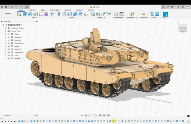Select the Joint tool

click(104, 14)
